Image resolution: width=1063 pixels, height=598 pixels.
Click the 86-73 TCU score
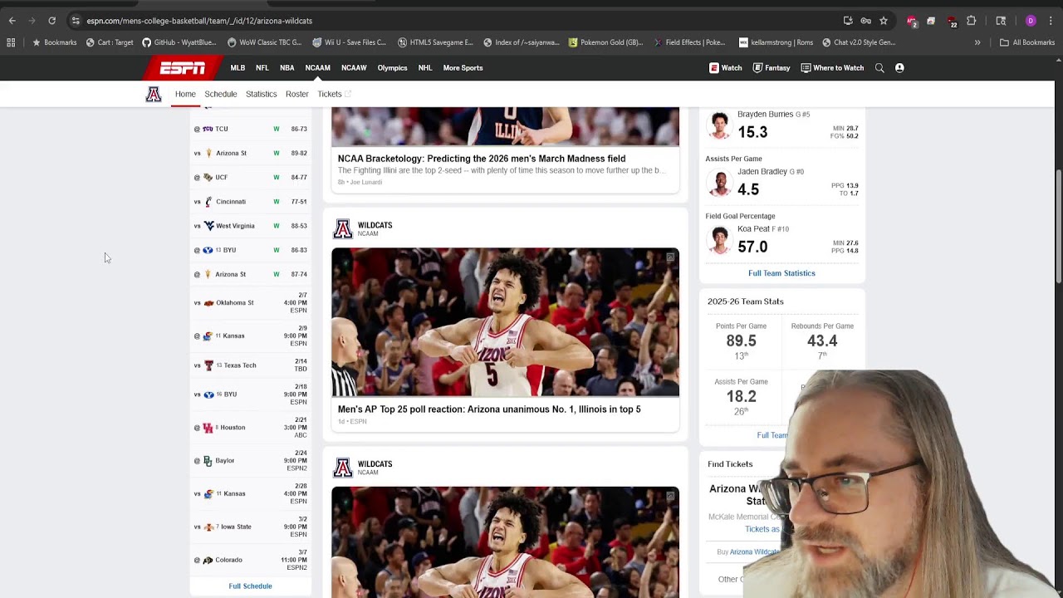click(299, 130)
